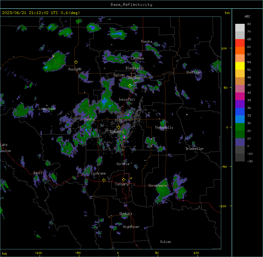Click the yellow diamond marker above Calgary label
The height and width of the screenshot is (257, 263).
pyautogui.click(x=124, y=180)
